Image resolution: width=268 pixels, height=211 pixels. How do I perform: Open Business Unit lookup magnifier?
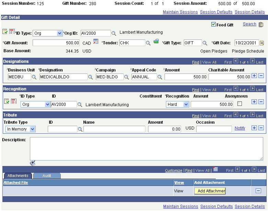[34, 77]
